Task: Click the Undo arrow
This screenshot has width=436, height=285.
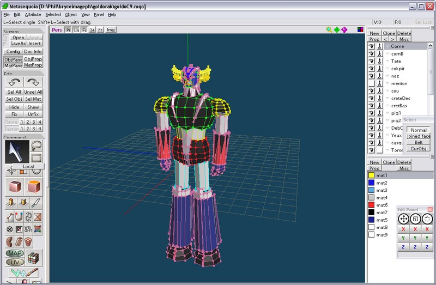Action: (14, 82)
